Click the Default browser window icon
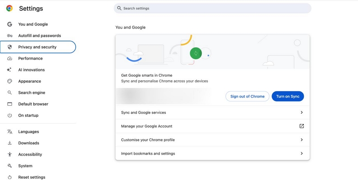 tap(9, 104)
